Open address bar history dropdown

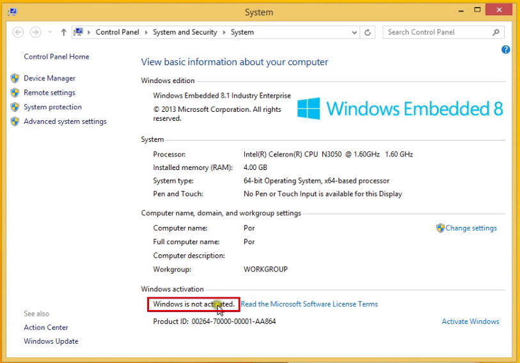coord(354,33)
